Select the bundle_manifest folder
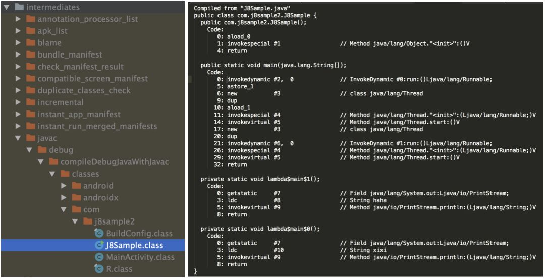Image resolution: width=545 pixels, height=278 pixels. [x=70, y=54]
